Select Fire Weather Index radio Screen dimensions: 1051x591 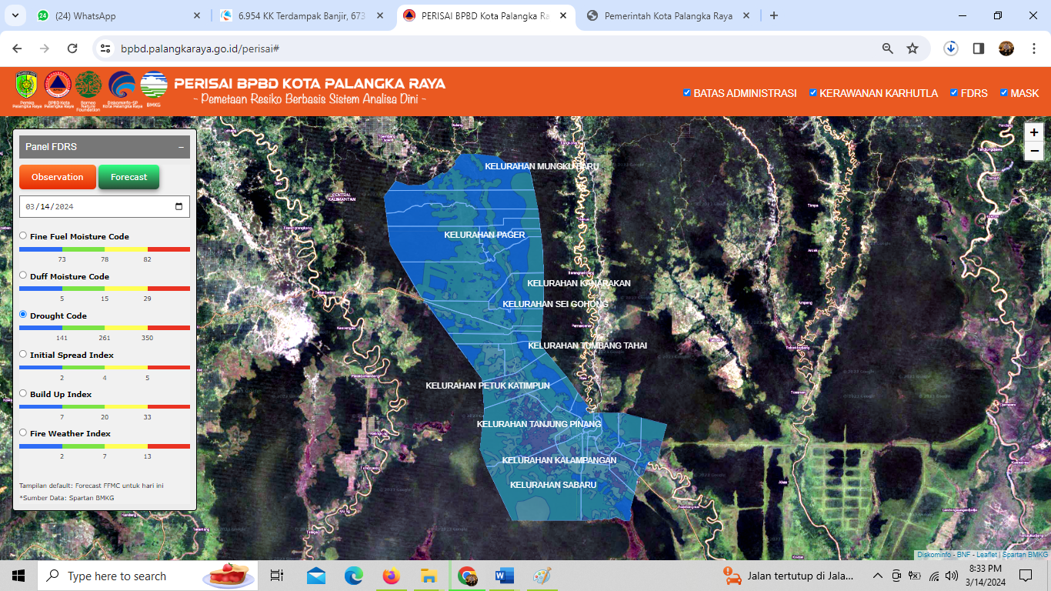click(23, 432)
